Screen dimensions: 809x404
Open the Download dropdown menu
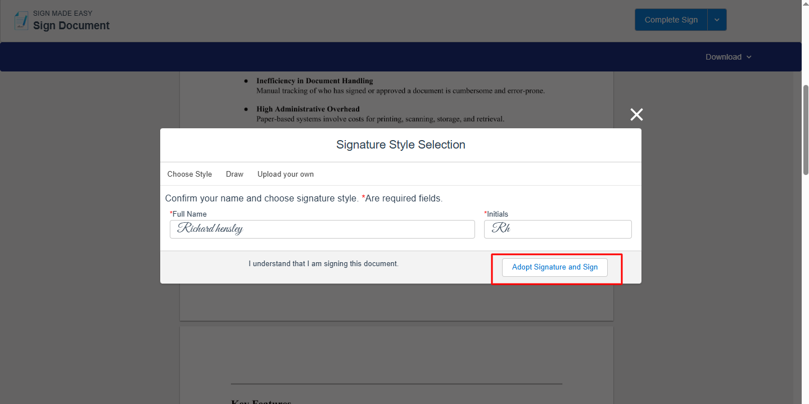click(729, 57)
